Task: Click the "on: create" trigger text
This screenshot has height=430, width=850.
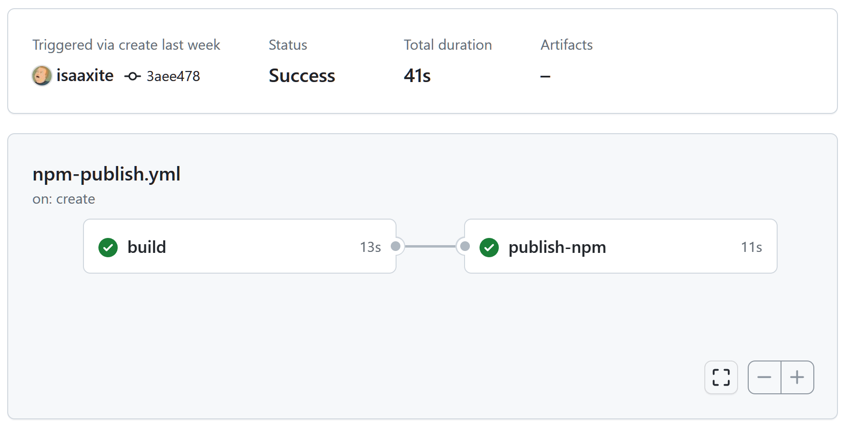Action: point(64,199)
